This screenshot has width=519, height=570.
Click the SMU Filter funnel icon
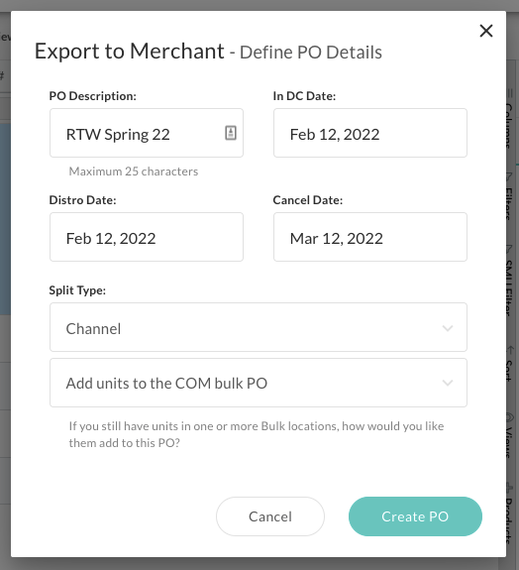click(x=510, y=249)
